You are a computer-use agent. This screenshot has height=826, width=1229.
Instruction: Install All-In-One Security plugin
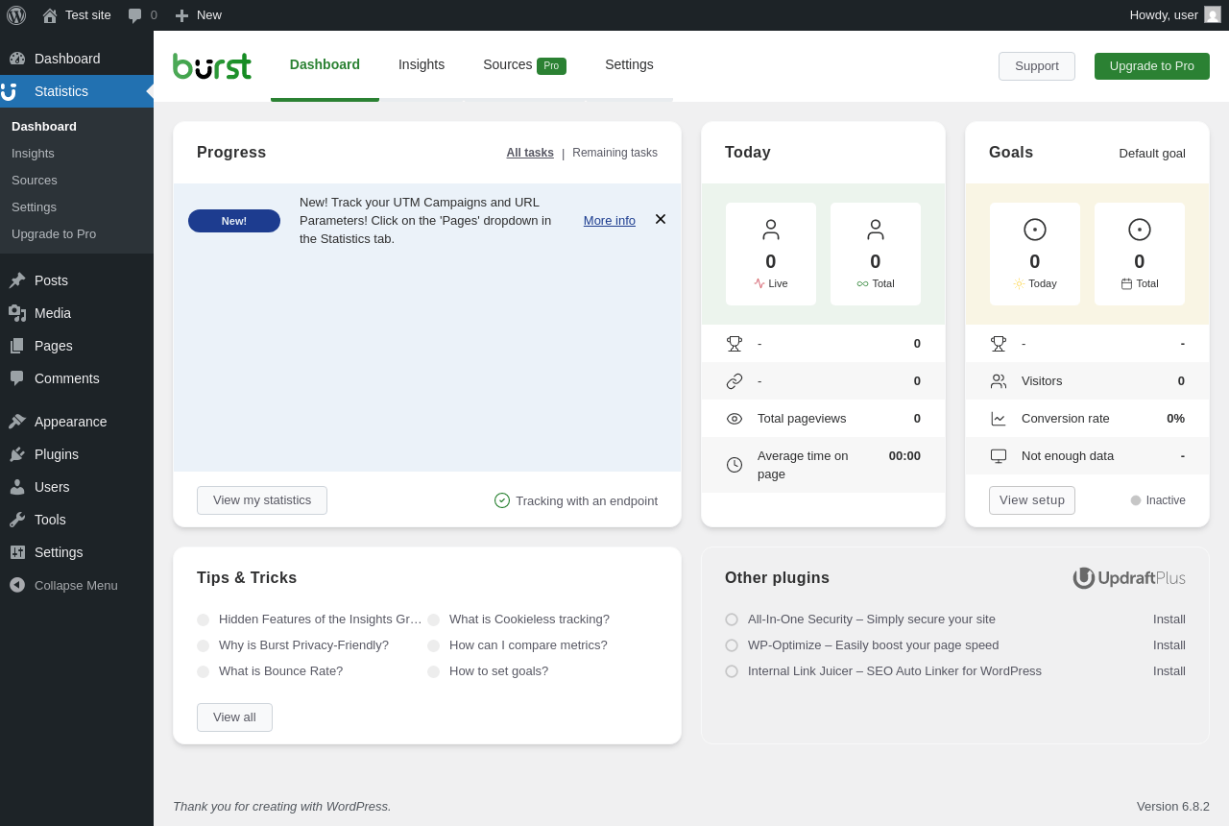tap(1169, 619)
